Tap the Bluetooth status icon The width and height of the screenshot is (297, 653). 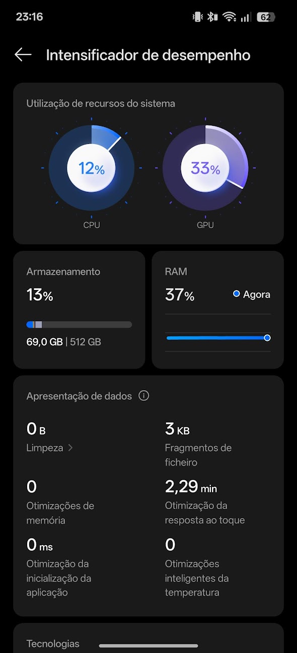click(213, 17)
